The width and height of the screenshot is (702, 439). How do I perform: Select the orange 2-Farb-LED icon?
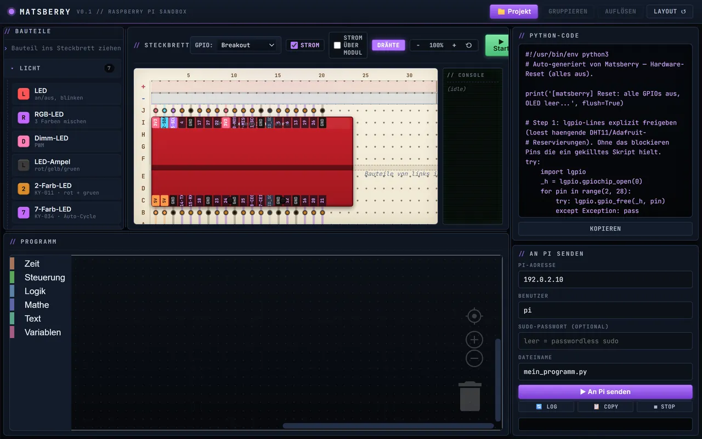pyautogui.click(x=23, y=189)
